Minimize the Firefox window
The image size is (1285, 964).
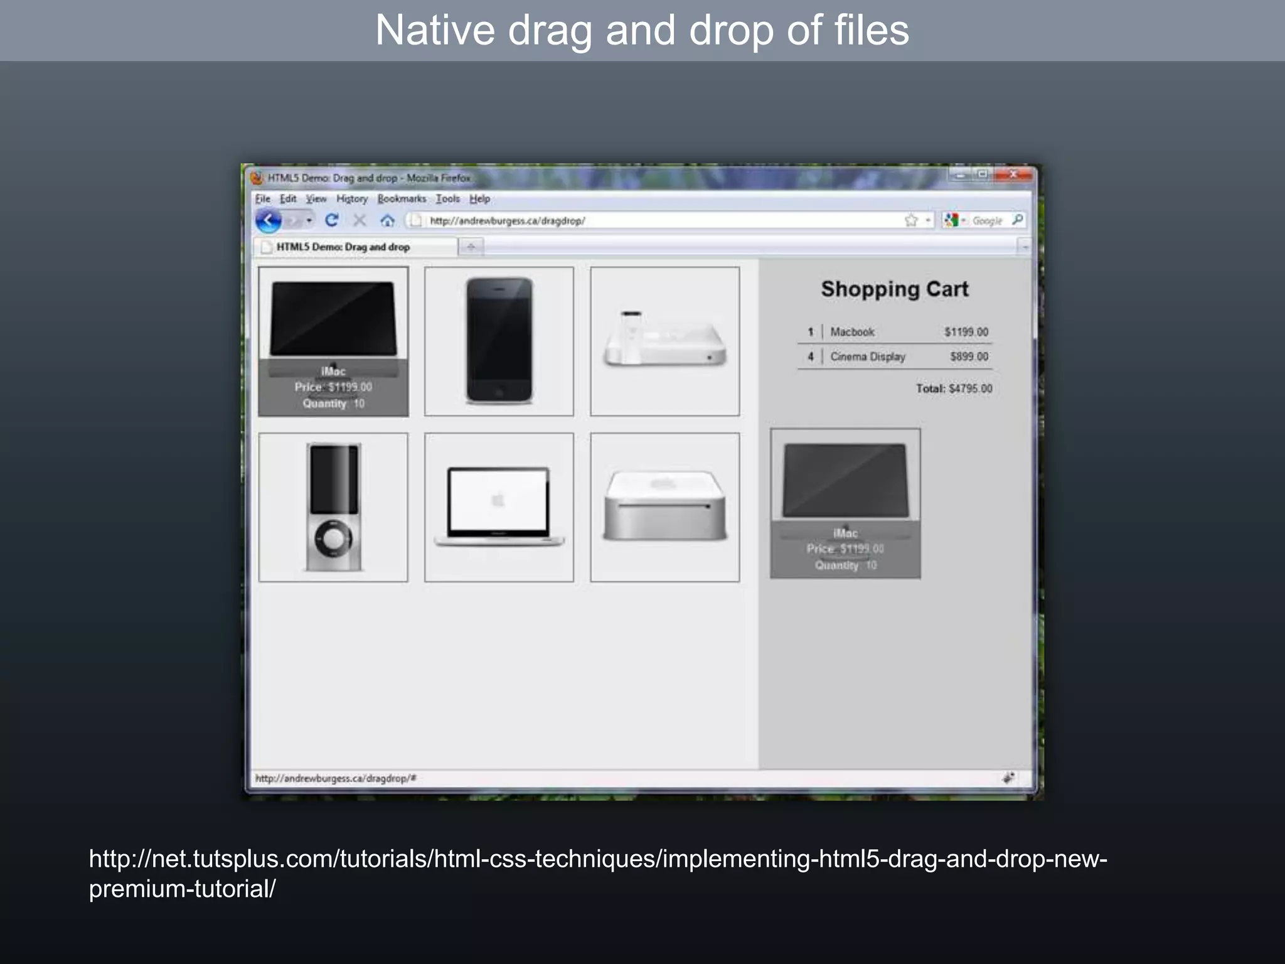(960, 174)
